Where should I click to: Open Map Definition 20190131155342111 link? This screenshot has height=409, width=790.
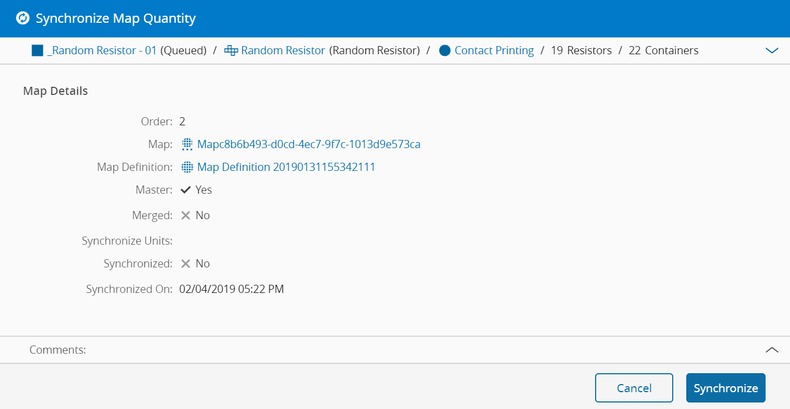pyautogui.click(x=286, y=167)
